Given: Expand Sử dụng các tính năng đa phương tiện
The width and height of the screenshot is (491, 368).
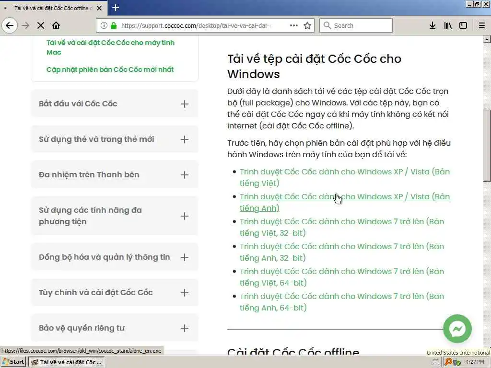Looking at the screenshot, I should (115, 216).
